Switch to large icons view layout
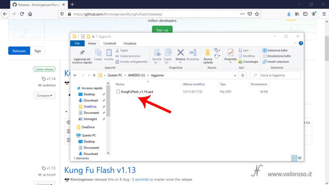329x185 pixels. coord(300,158)
